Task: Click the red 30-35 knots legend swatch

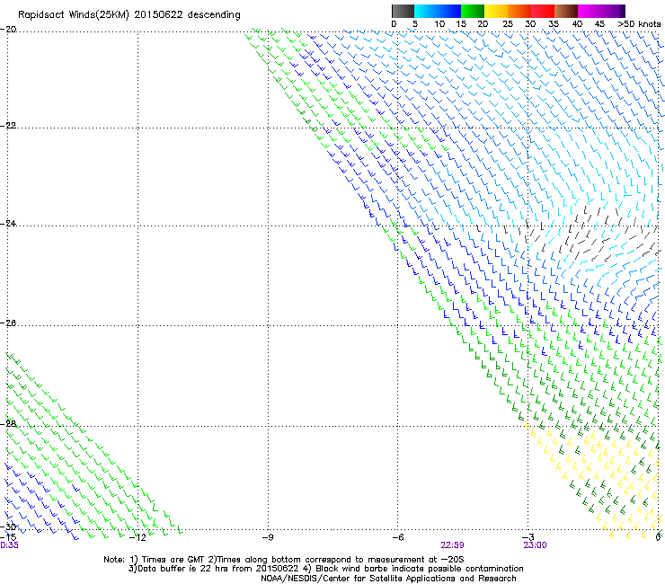Action: (x=543, y=11)
